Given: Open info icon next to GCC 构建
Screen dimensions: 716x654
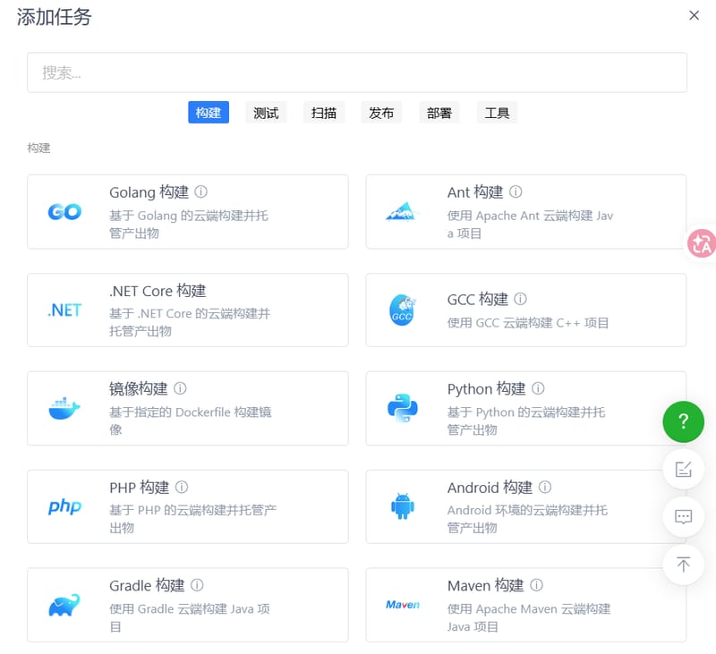Looking at the screenshot, I should [520, 299].
